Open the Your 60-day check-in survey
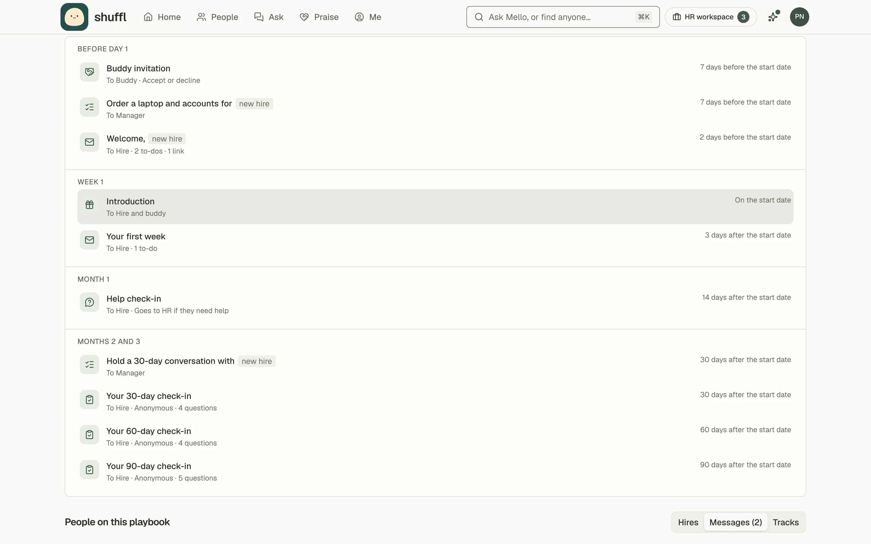Image resolution: width=871 pixels, height=544 pixels. (x=435, y=436)
